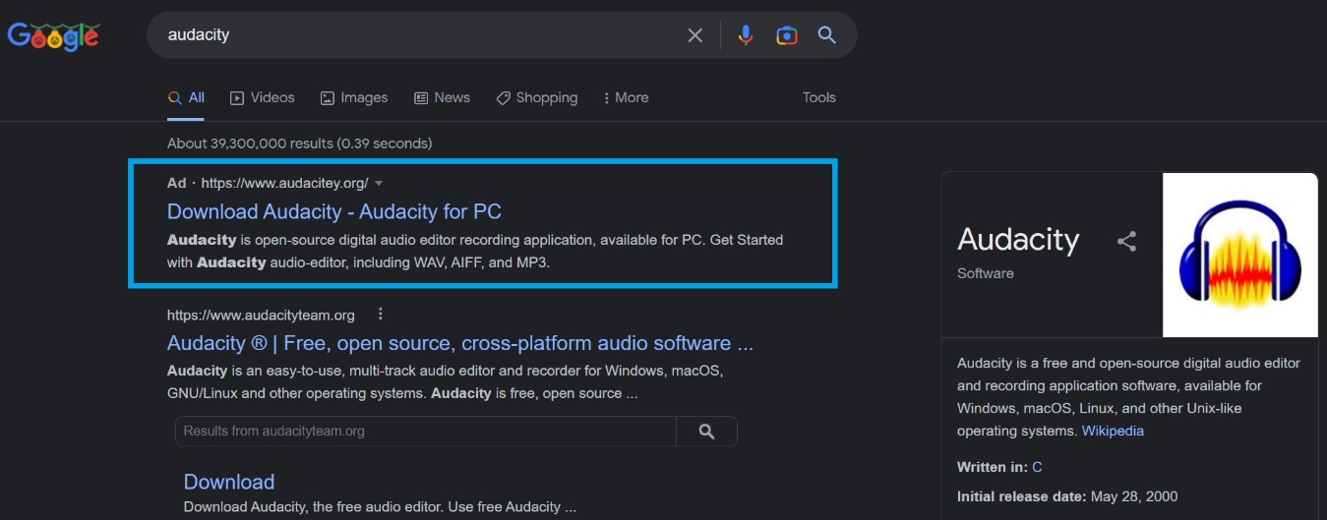
Task: Select the Shopping tab
Action: click(537, 97)
